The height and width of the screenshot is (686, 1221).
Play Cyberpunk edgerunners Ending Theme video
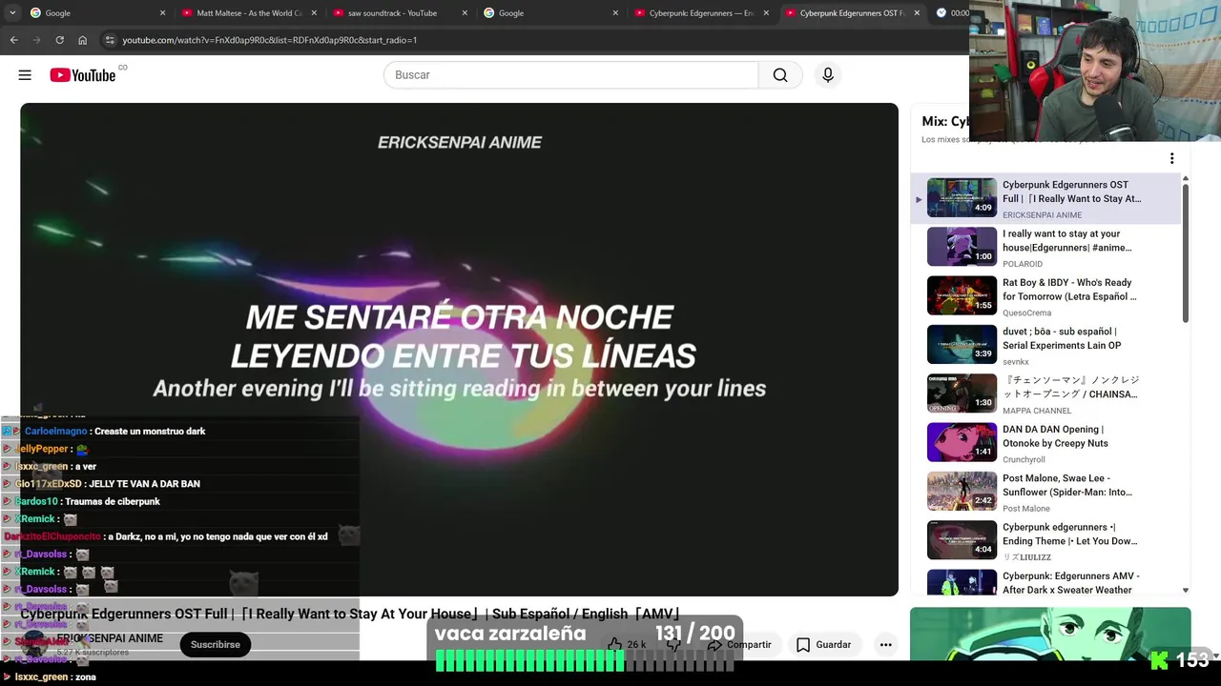point(1045,542)
